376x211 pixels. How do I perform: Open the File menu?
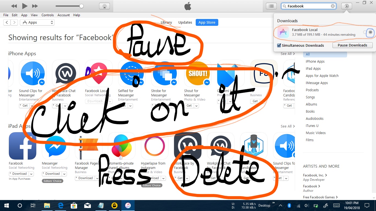pos(6,15)
